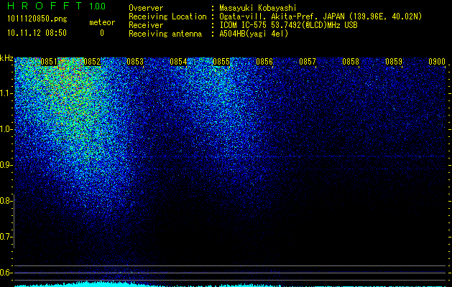Click the date stamp 10.11.12 08:50
The image size is (452, 287).
[37, 33]
